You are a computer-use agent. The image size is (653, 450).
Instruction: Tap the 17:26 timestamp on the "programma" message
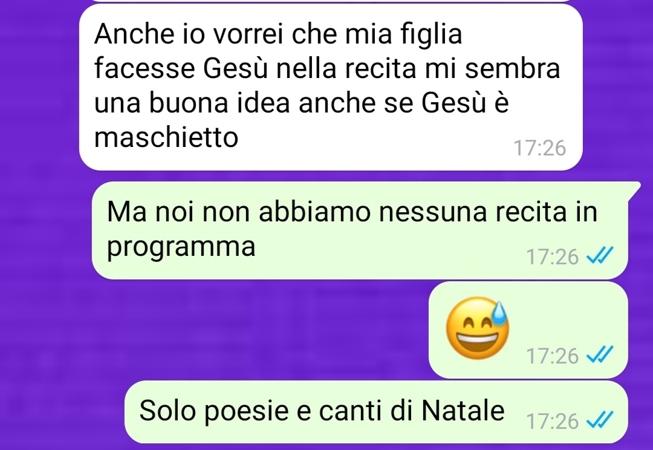point(552,256)
